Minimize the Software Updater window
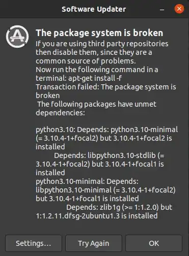The image size is (189, 256). [x=162, y=10]
